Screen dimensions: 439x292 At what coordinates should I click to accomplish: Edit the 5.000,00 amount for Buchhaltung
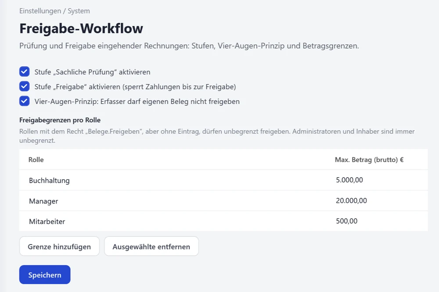[x=349, y=180]
